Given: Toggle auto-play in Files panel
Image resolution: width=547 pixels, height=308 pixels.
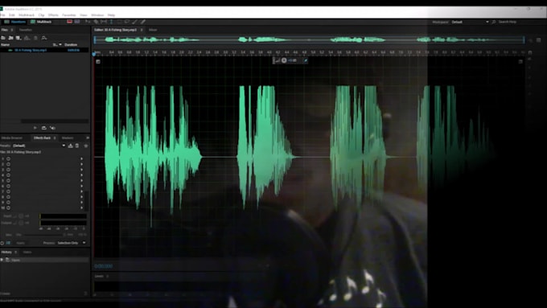Looking at the screenshot, I should (x=52, y=128).
